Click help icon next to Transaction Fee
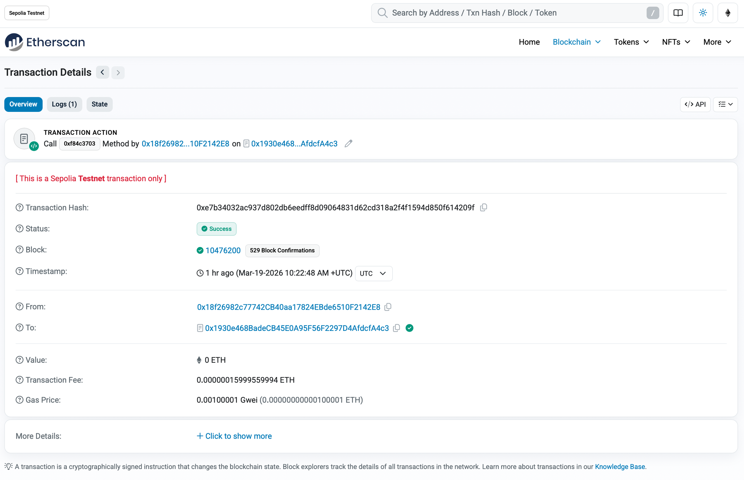 [x=19, y=380]
